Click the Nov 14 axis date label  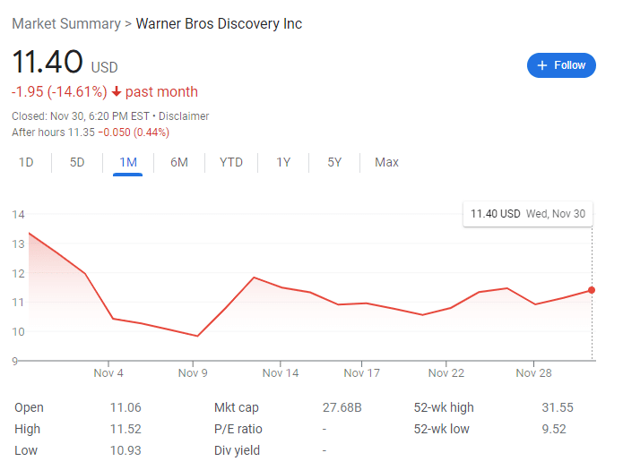tap(281, 373)
